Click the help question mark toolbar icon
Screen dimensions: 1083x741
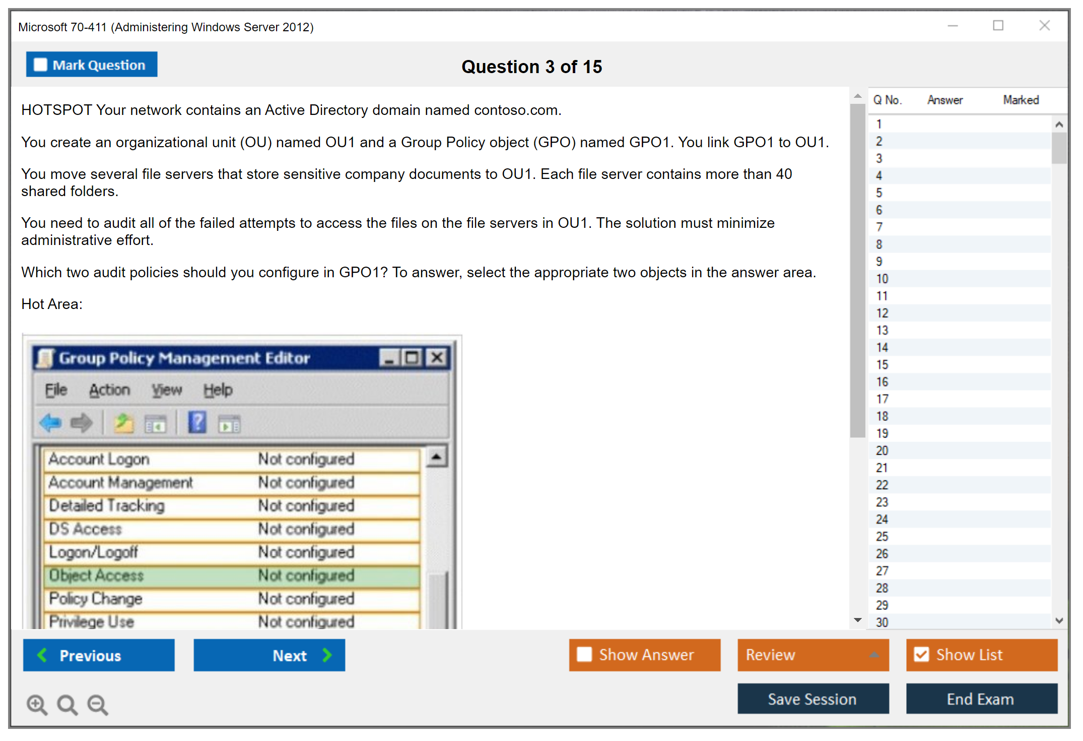pos(197,422)
